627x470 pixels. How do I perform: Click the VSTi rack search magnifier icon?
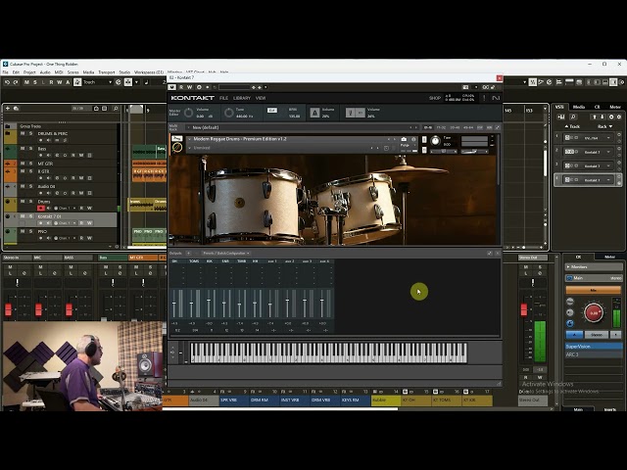tap(573, 117)
